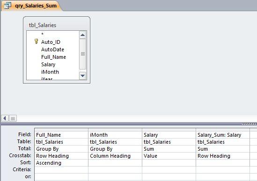Image resolution: width=257 pixels, height=181 pixels.
Task: Open Group By Total cell for iMonth
Action: point(115,149)
